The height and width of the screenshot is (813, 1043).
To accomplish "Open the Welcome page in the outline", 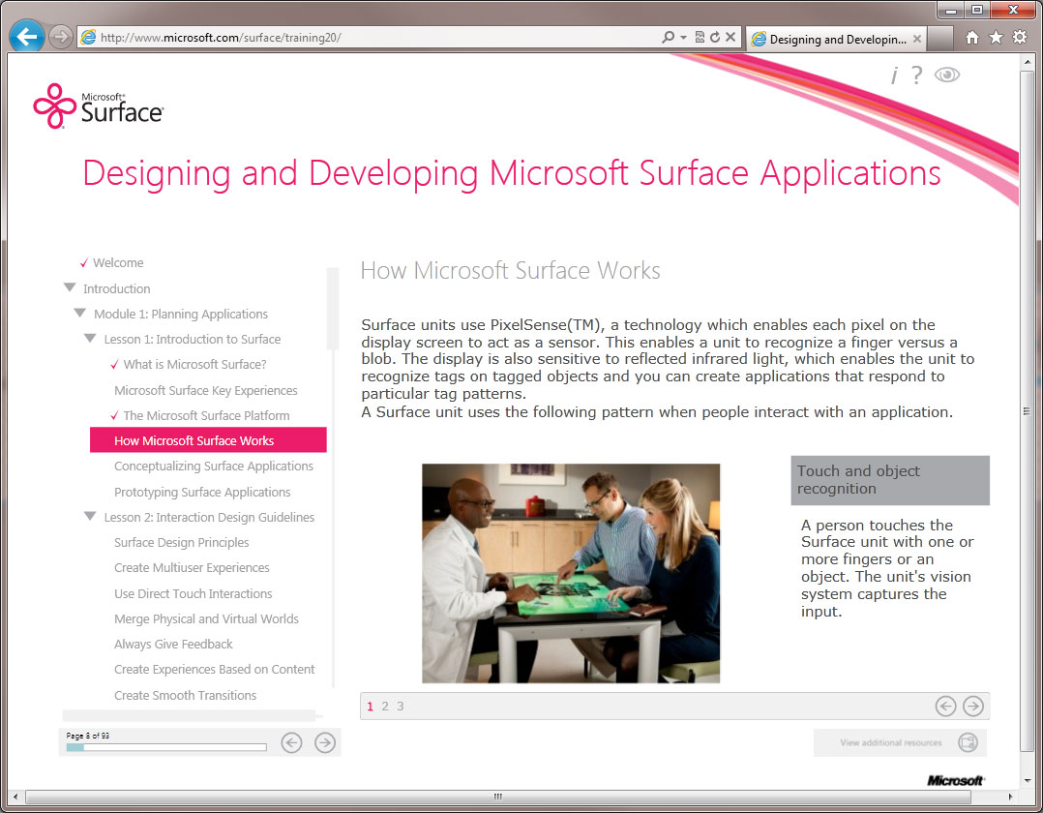I will (x=118, y=263).
